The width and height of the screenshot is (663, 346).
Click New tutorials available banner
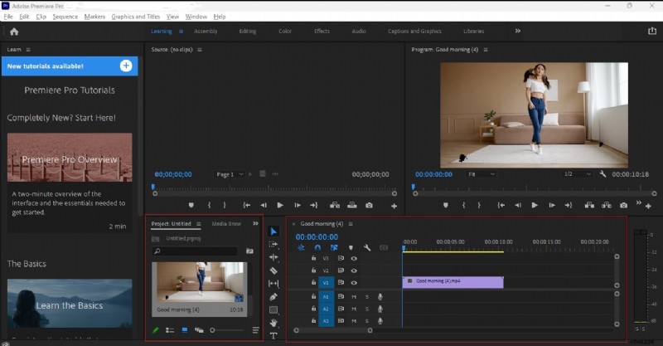point(70,66)
